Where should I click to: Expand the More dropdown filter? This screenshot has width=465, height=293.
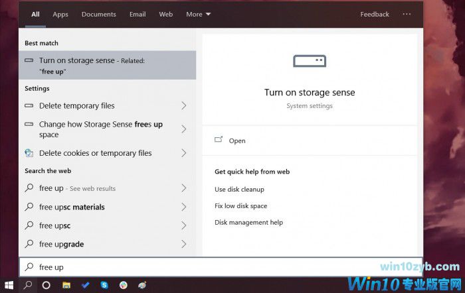click(198, 14)
